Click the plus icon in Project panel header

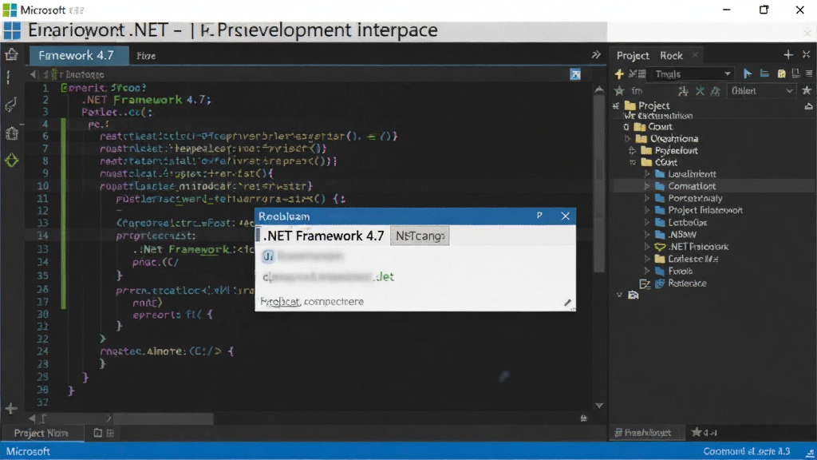pyautogui.click(x=787, y=55)
